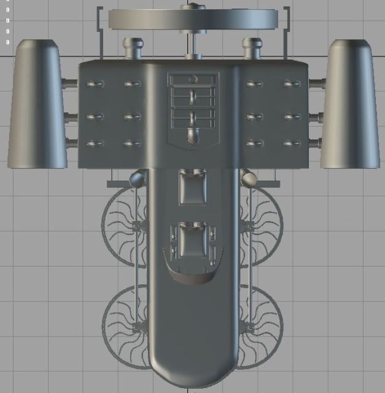Select the right conical tank
This screenshot has width=385, height=393.
click(x=350, y=104)
